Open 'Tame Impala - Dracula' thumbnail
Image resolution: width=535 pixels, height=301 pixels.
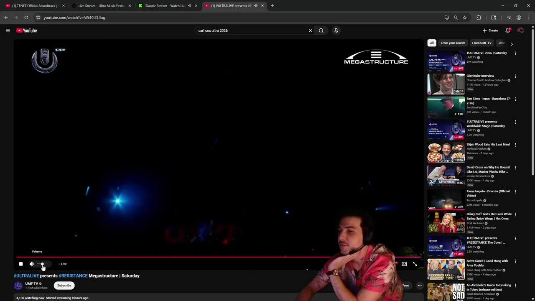pos(446,199)
